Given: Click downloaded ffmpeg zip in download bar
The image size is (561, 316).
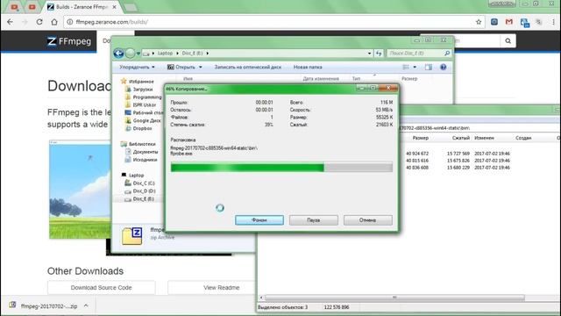Looking at the screenshot, I should coord(43,306).
